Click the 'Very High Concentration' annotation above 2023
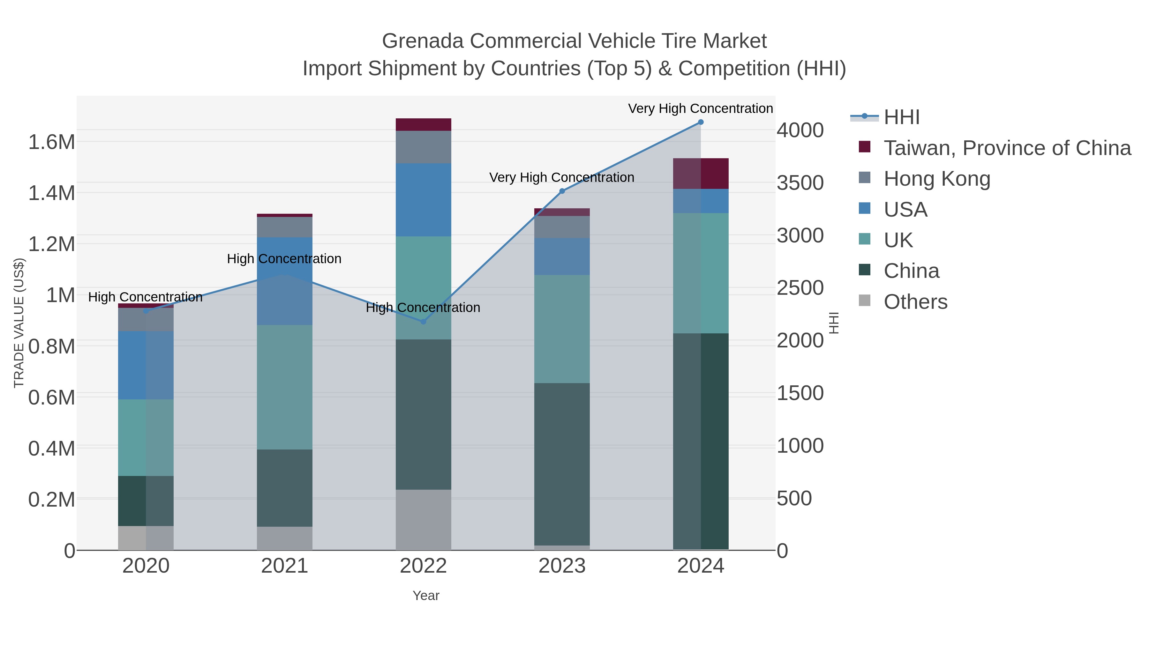1149x646 pixels. pyautogui.click(x=562, y=177)
